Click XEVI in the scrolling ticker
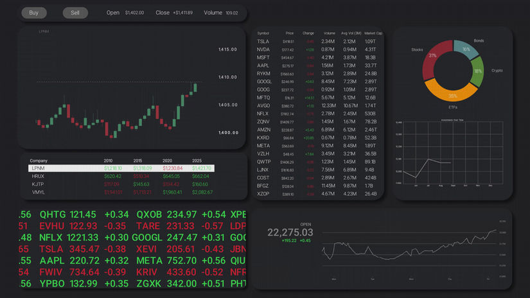Image resolution: width=530 pixels, height=298 pixels. pyautogui.click(x=146, y=249)
